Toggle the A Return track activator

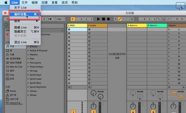(x=133, y=112)
